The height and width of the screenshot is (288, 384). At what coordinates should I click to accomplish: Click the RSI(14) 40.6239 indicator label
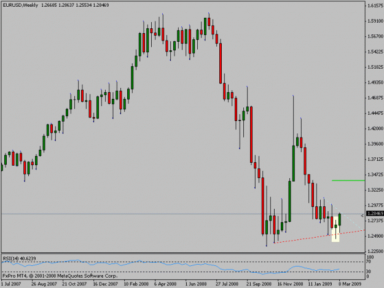(19, 259)
